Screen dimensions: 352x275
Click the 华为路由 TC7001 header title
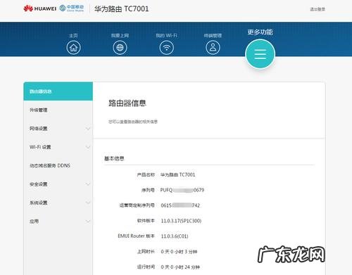click(122, 9)
